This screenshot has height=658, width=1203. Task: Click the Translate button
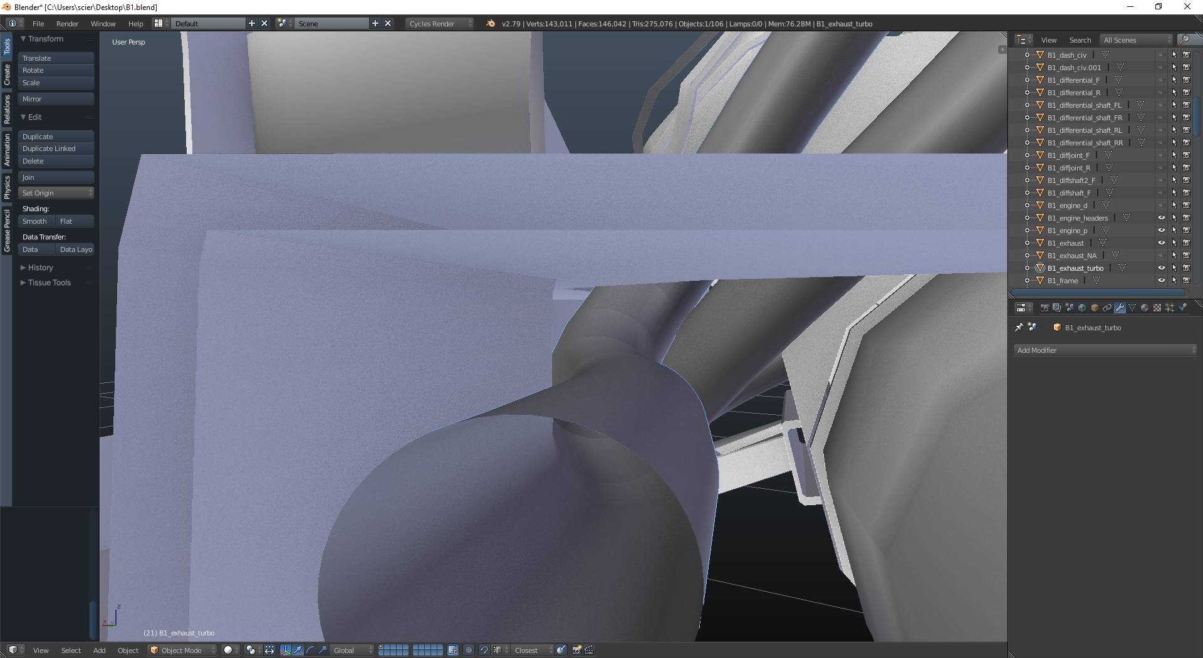[x=56, y=58]
